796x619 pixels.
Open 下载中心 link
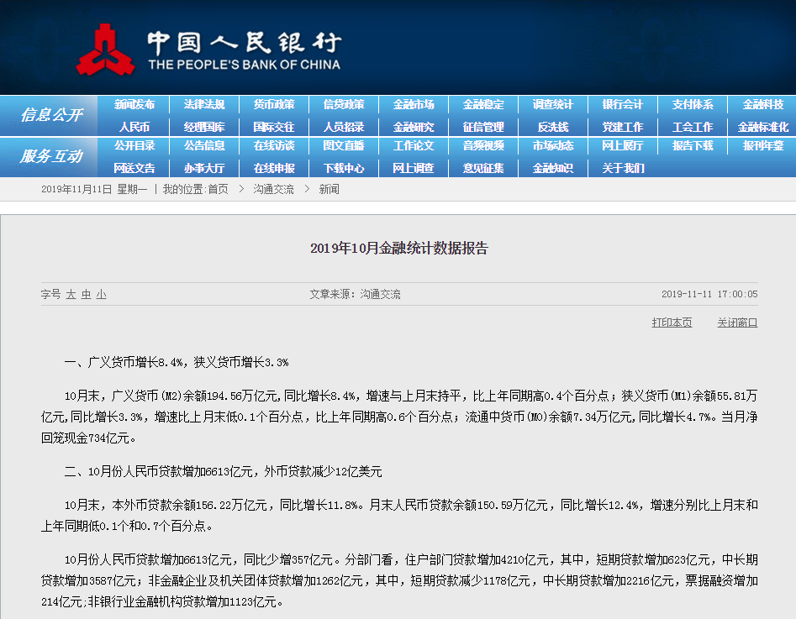coord(344,168)
